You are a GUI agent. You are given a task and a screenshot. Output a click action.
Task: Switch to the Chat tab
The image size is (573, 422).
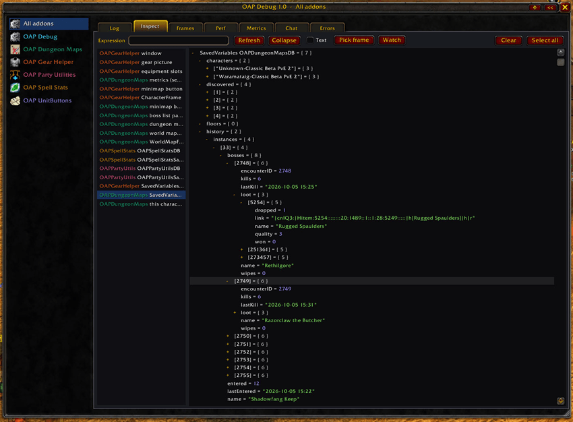pyautogui.click(x=291, y=28)
